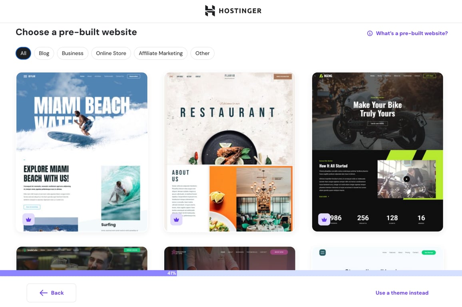Switch to the Affiliate Marketing category
The width and height of the screenshot is (462, 307).
tap(160, 53)
